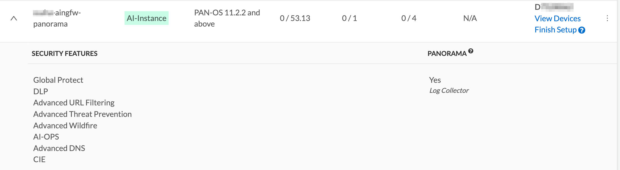
Task: Click the Panorama column help icon
Action: (471, 51)
